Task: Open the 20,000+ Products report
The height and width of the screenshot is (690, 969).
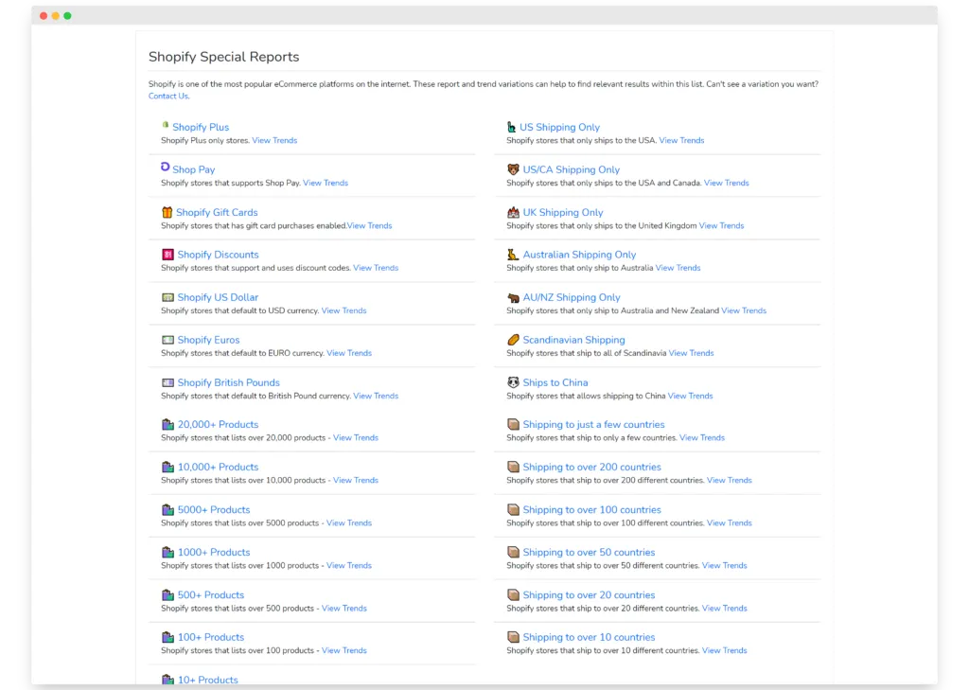Action: click(218, 425)
